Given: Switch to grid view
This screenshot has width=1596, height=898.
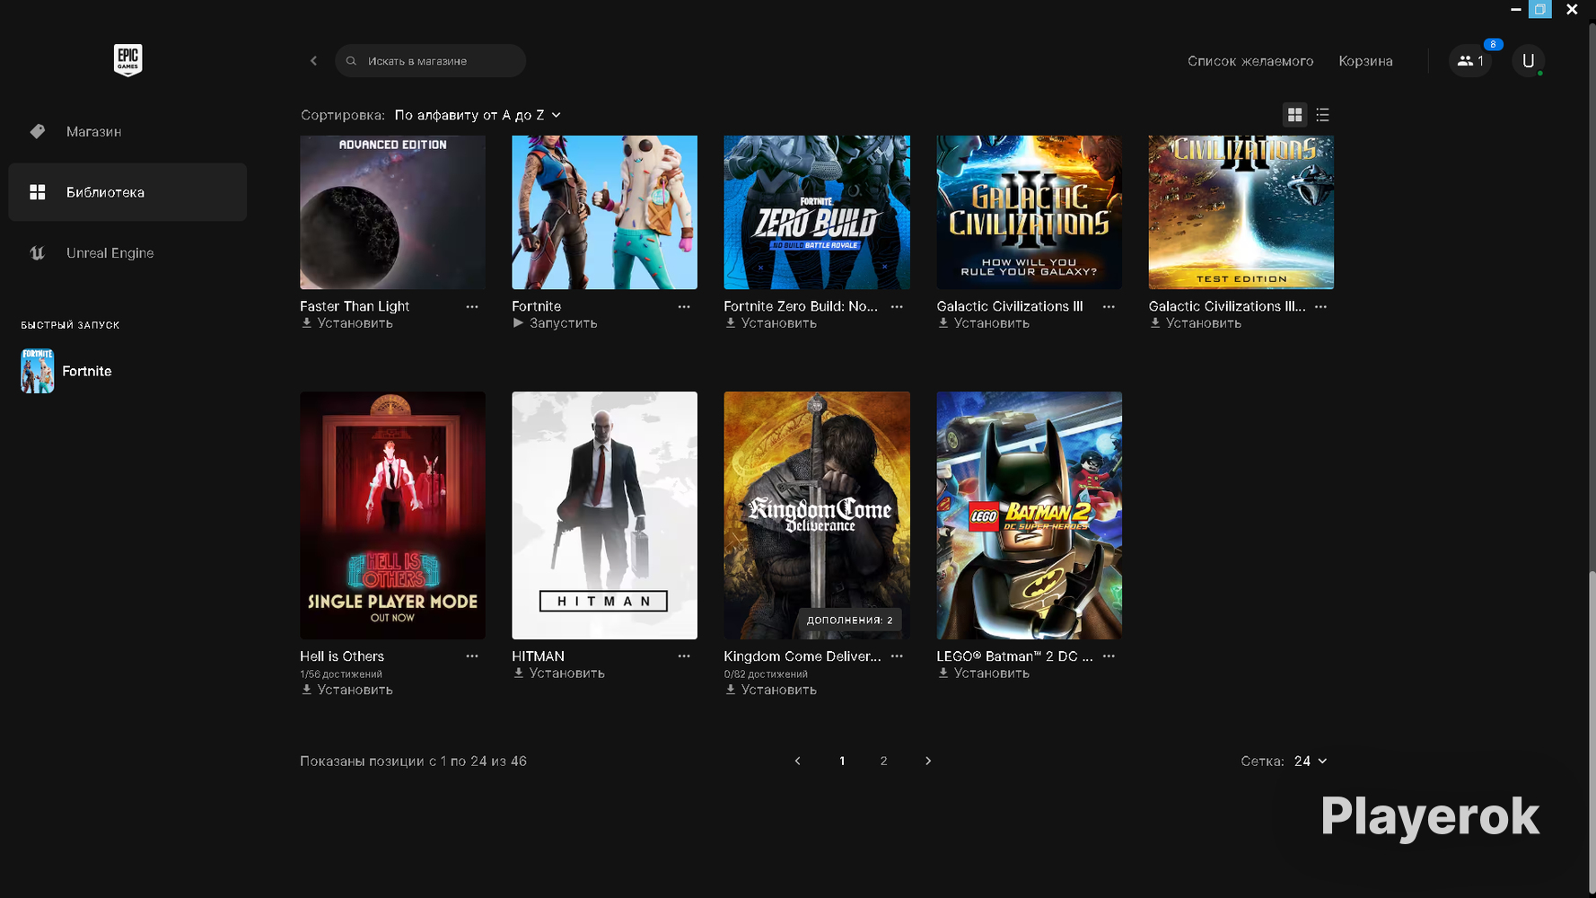Looking at the screenshot, I should point(1294,115).
